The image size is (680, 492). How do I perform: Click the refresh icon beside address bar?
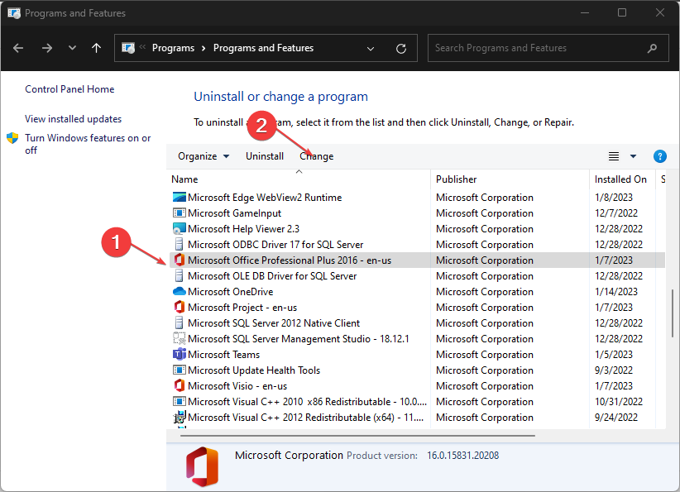tap(401, 48)
